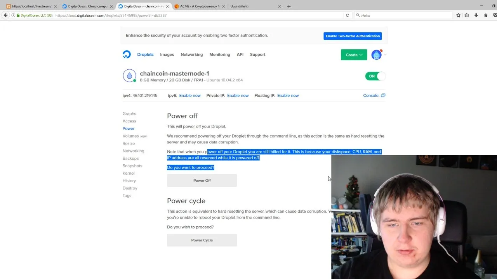Open the Console link
This screenshot has height=279, width=497.
371,95
